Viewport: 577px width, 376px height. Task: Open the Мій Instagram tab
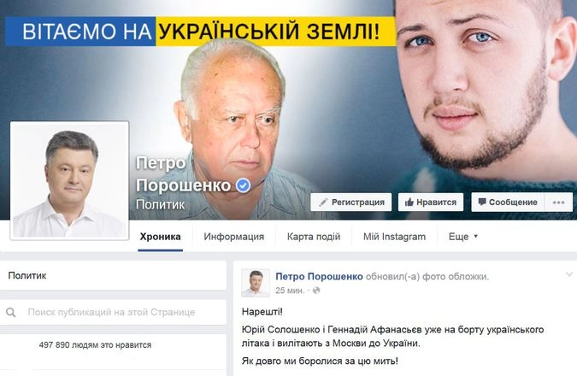click(394, 237)
